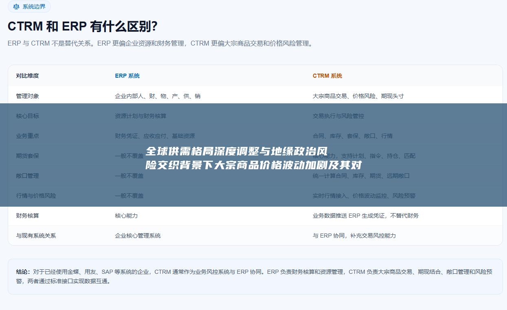Select the 业务重点 row label
507x310 pixels.
pos(28,136)
